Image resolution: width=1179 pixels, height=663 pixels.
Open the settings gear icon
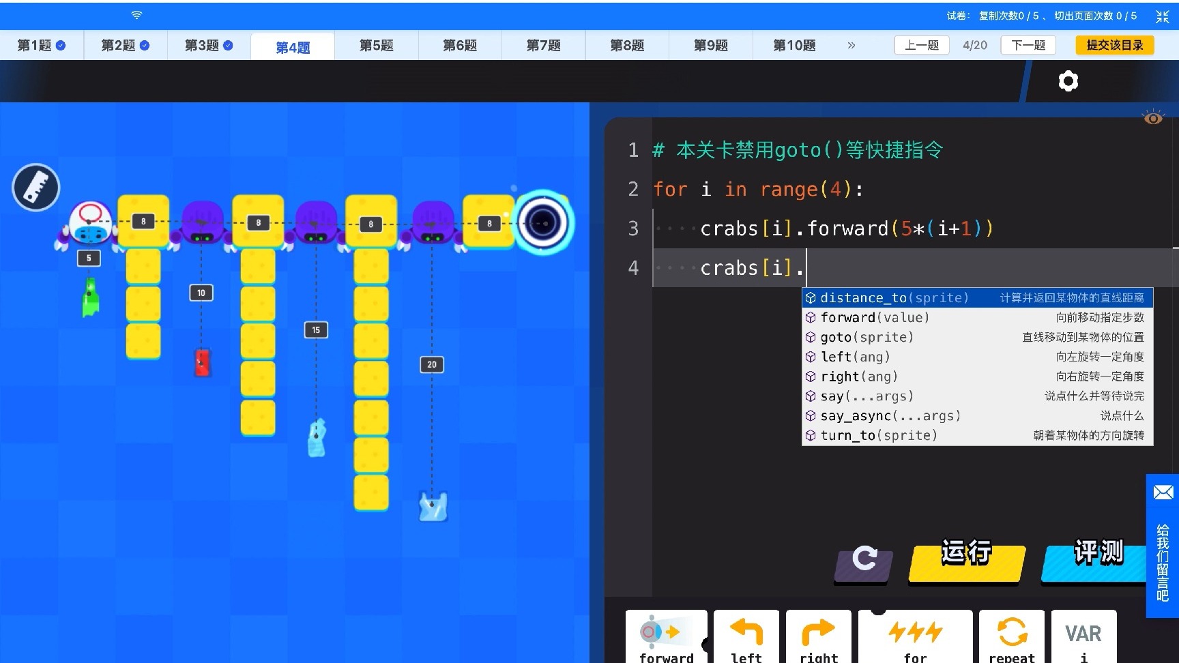tap(1068, 80)
